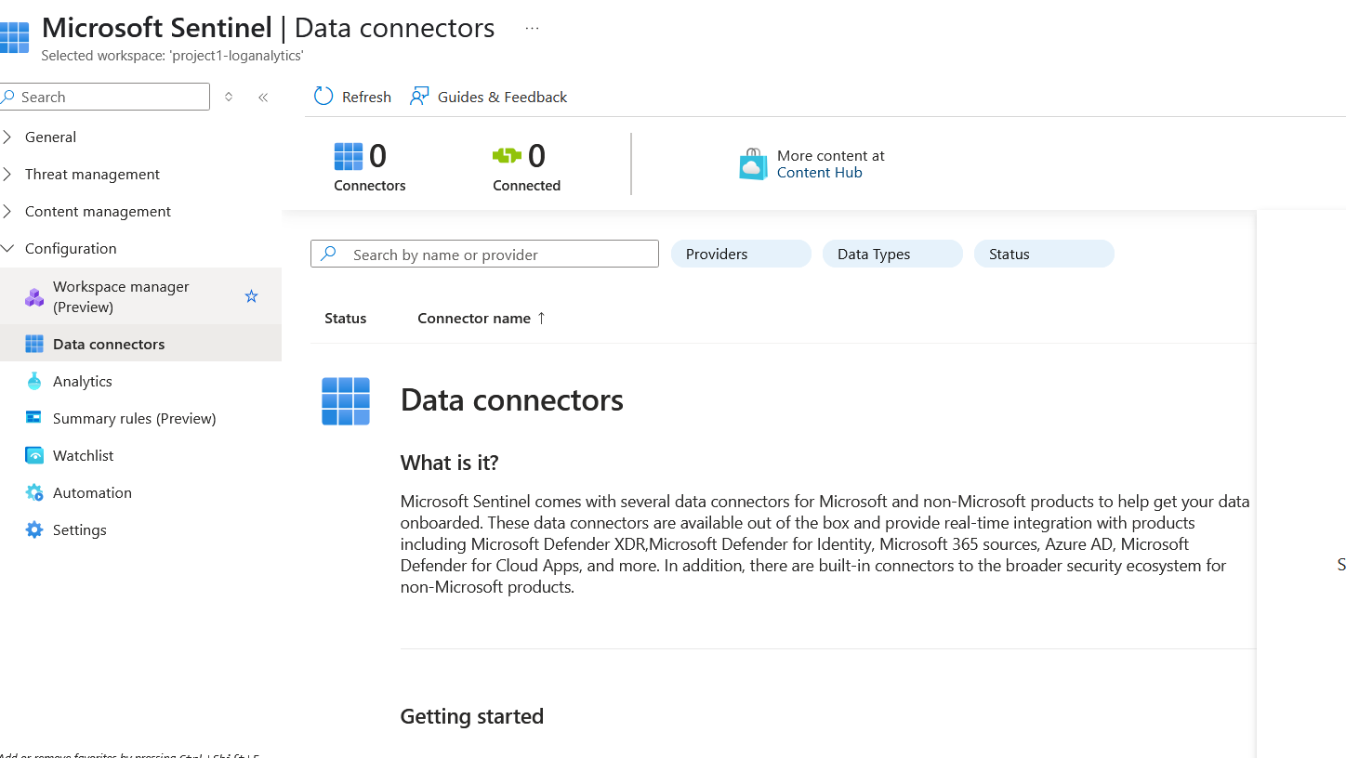Screen dimensions: 1346x758
Task: Click the Automation gear icon
Action: click(34, 492)
